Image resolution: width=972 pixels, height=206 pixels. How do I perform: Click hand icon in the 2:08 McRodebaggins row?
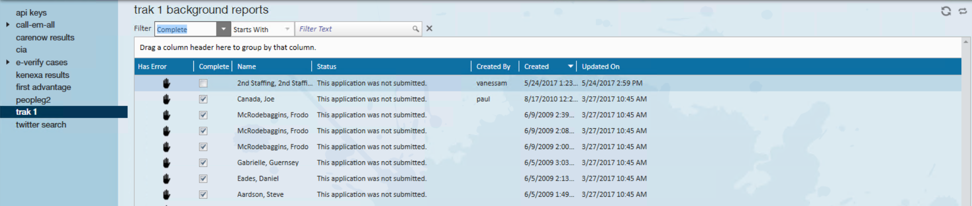(x=166, y=131)
